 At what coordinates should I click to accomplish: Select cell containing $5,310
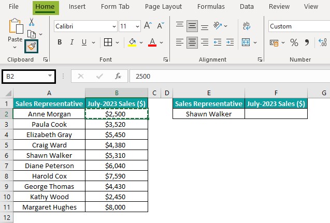coord(117,155)
